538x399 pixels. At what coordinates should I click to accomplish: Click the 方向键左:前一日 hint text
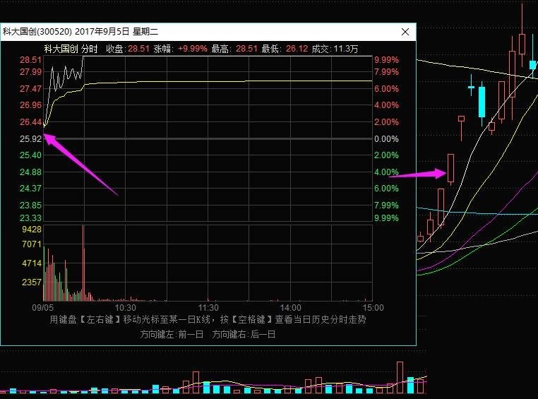point(172,333)
